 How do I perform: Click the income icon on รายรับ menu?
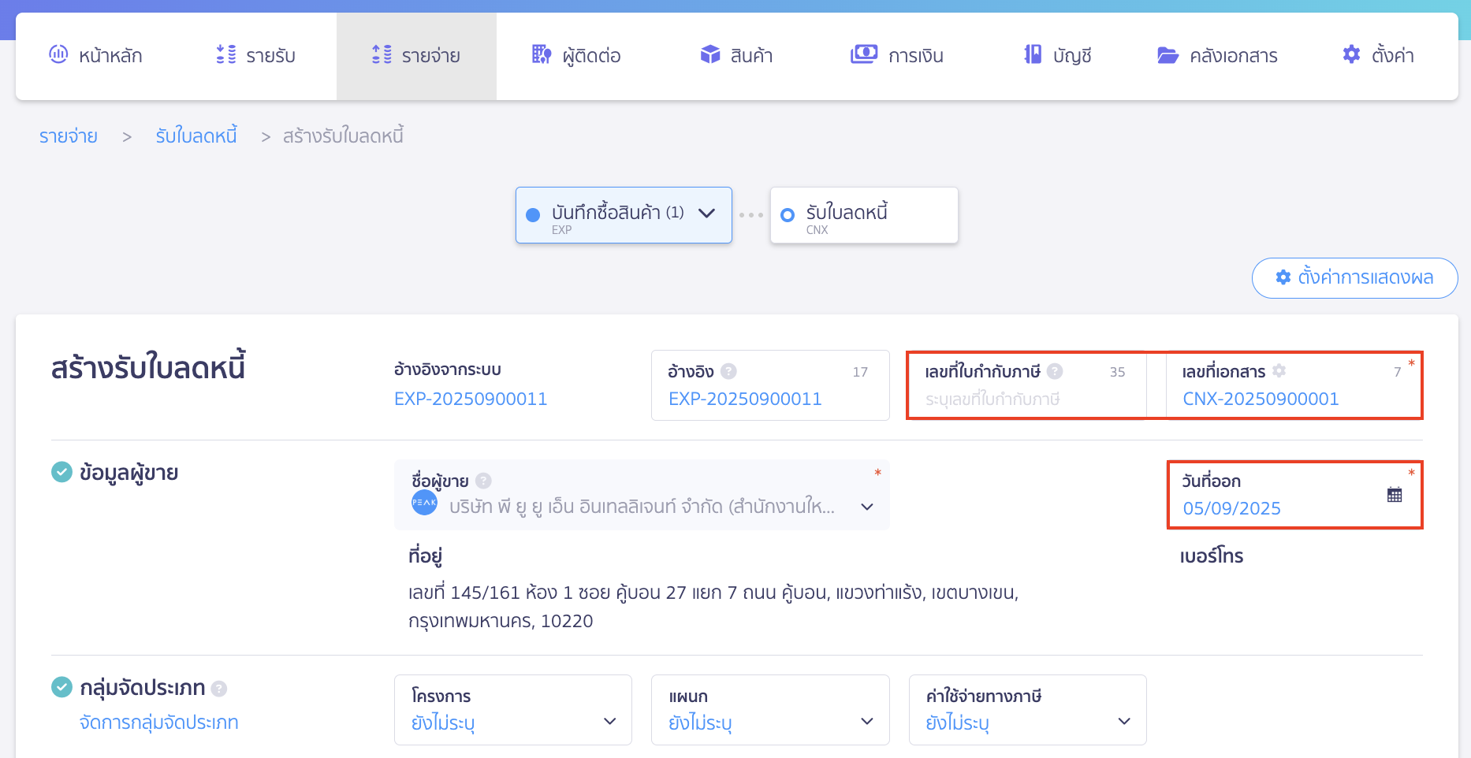coord(223,54)
